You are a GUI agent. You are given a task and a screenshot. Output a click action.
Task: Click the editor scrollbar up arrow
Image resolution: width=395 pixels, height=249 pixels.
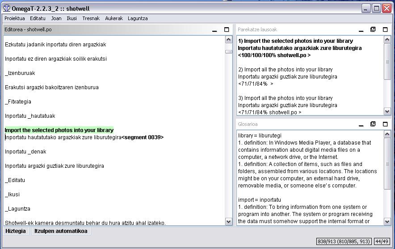point(229,40)
